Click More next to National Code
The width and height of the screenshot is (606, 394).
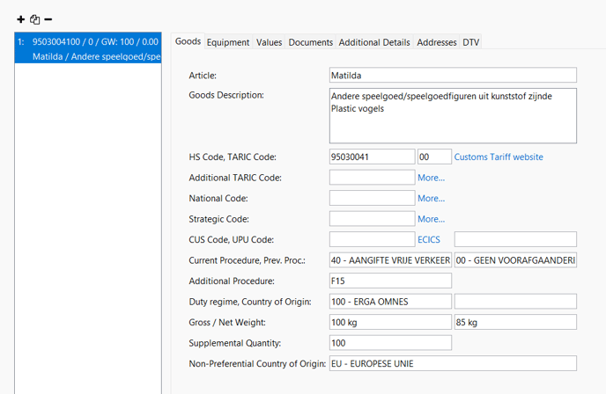coord(432,199)
